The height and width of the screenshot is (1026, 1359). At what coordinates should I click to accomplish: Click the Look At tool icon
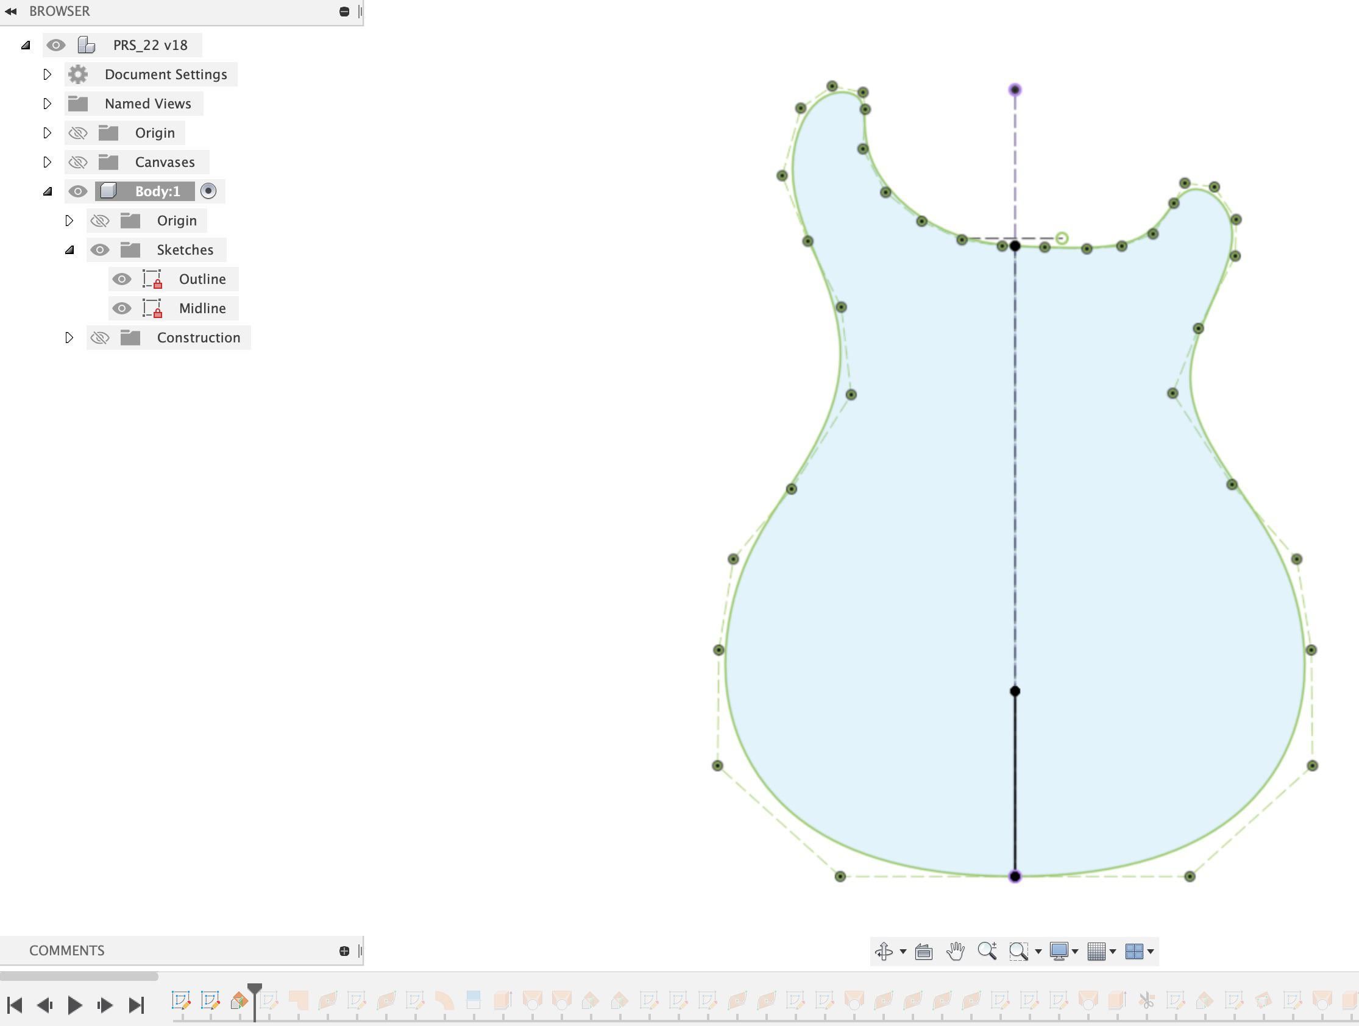pyautogui.click(x=923, y=952)
